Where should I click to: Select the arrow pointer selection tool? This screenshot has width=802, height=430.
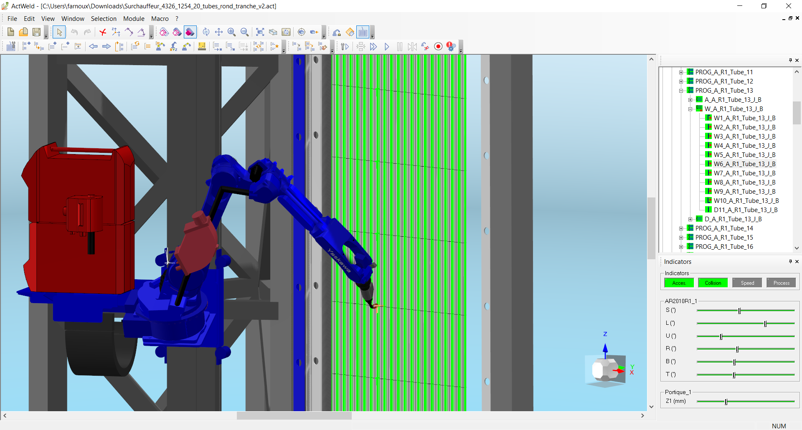click(59, 32)
